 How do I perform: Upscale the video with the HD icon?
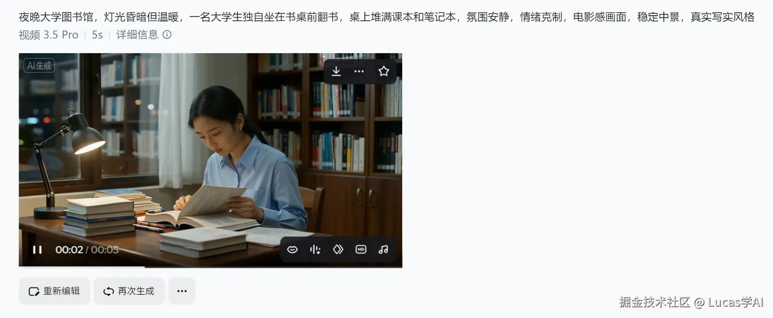point(361,250)
